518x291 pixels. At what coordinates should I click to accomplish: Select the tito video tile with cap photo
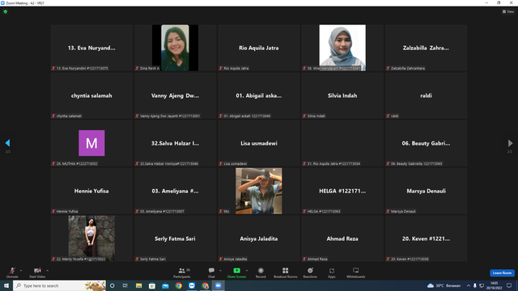(x=259, y=191)
